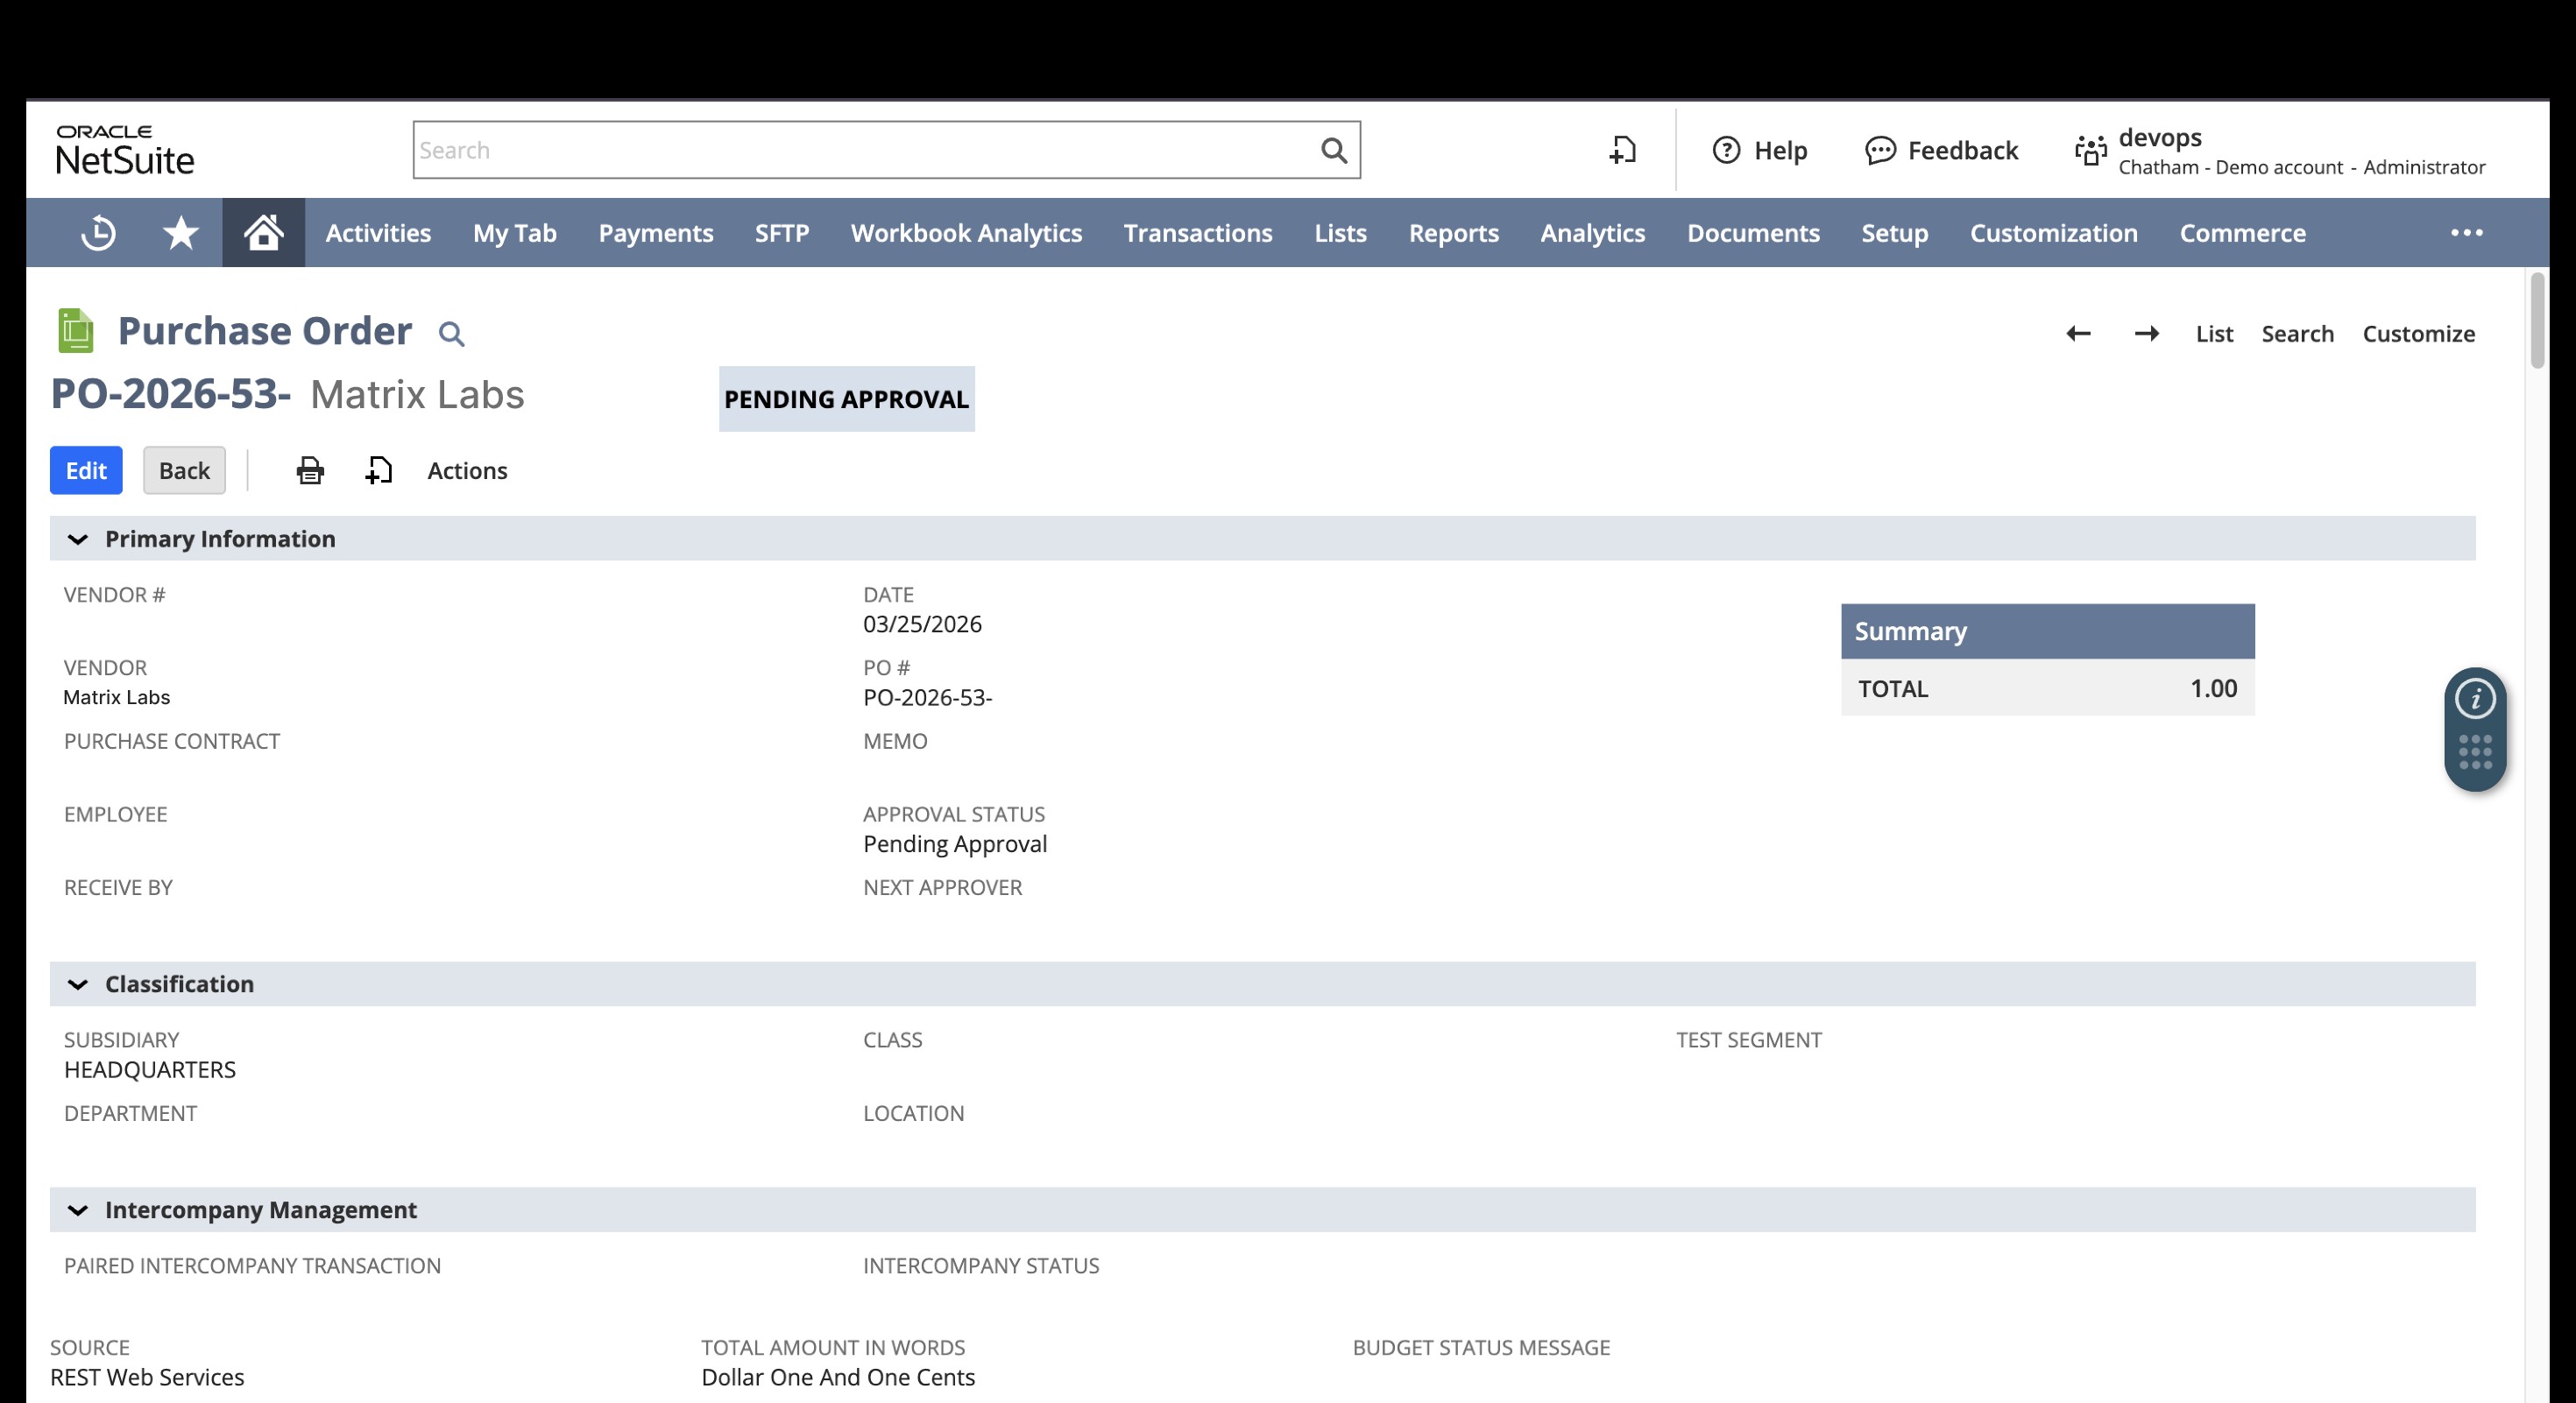
Task: Click the Help link text
Action: click(1780, 151)
